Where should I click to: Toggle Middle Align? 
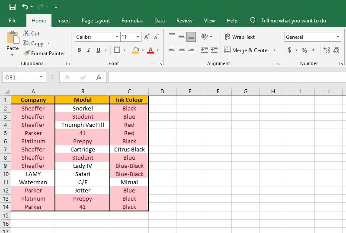tap(182, 37)
